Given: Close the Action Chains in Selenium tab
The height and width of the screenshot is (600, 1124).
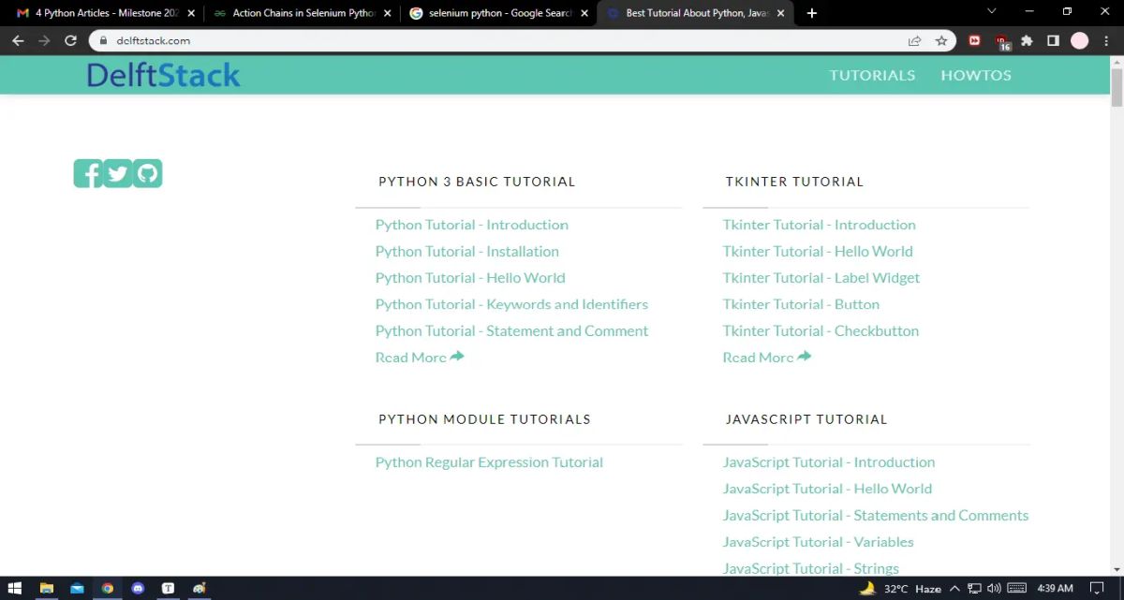Looking at the screenshot, I should click(388, 13).
